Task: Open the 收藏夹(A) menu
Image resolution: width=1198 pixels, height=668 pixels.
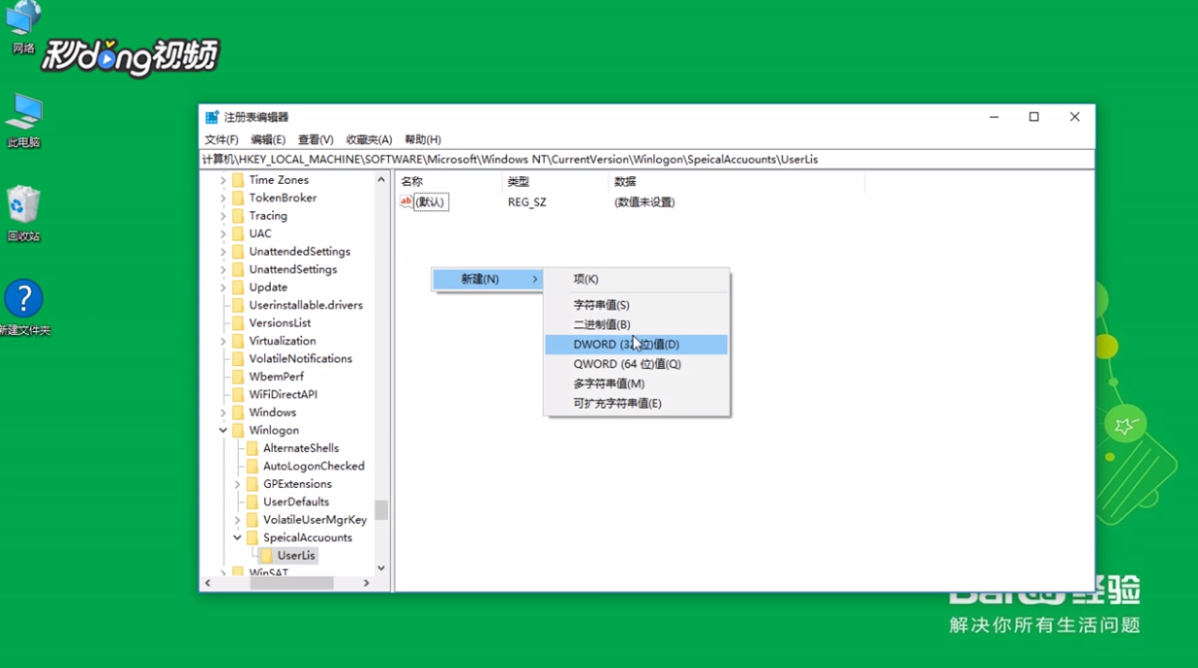Action: [369, 139]
